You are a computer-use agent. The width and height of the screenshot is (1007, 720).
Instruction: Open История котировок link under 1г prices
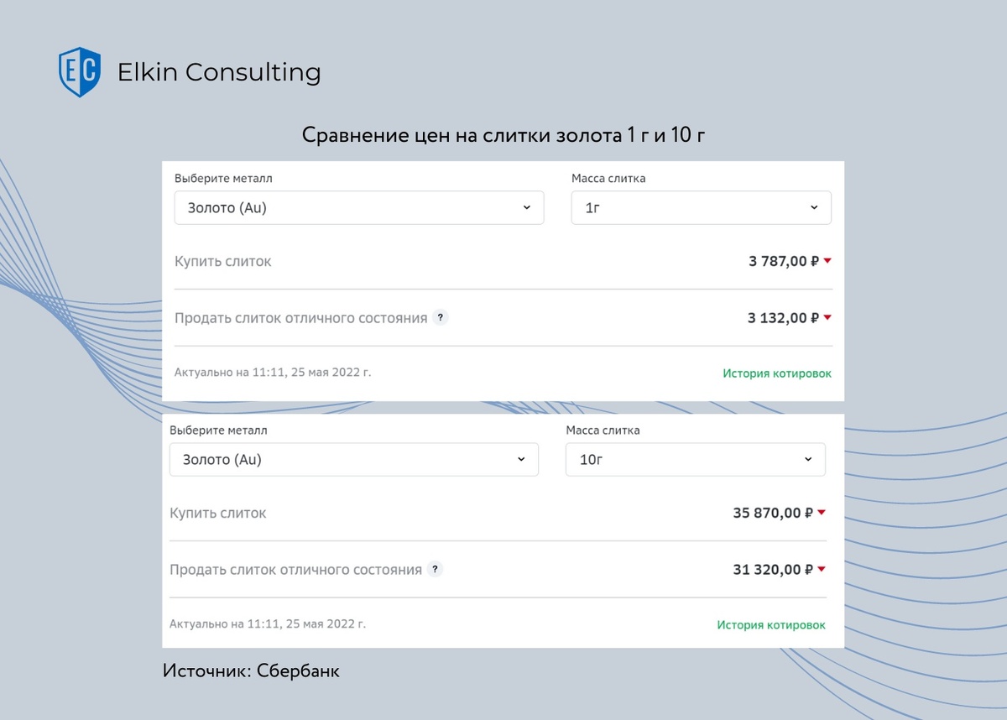777,373
